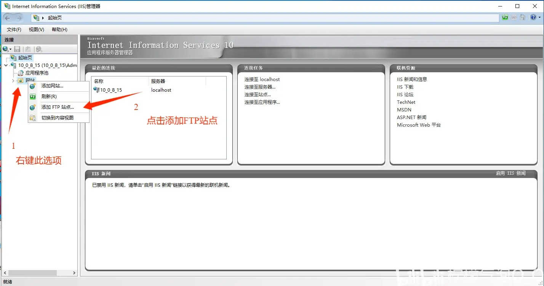Screen dimensions: 544x286
Task: Open MSDN link
Action: [404, 110]
